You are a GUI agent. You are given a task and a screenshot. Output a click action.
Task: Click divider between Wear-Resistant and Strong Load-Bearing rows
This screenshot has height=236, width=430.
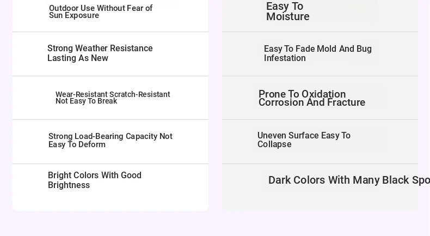click(110, 119)
